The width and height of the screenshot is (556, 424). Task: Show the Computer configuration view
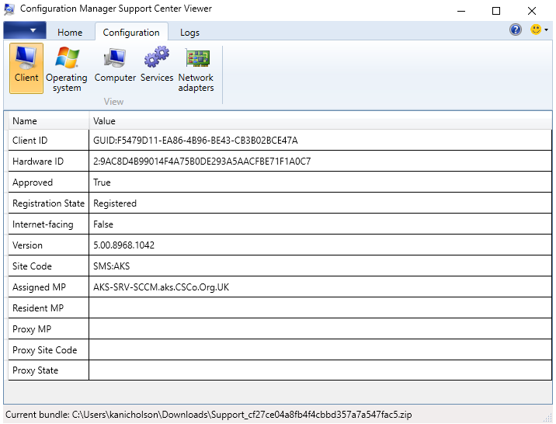[115, 66]
